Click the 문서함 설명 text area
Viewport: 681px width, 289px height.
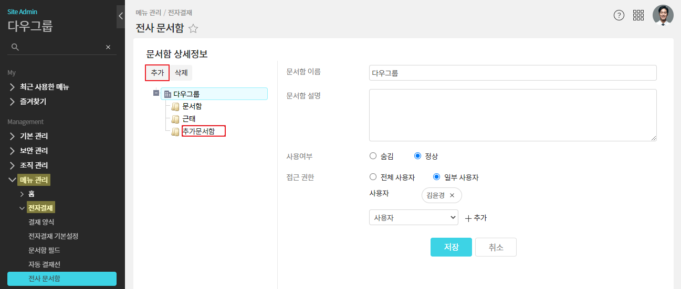(x=512, y=115)
